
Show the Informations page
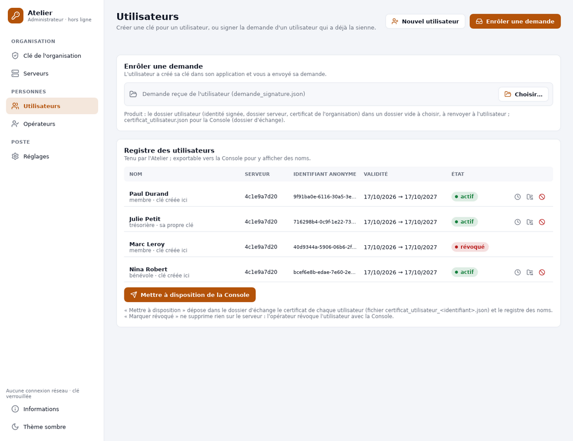(x=52, y=409)
